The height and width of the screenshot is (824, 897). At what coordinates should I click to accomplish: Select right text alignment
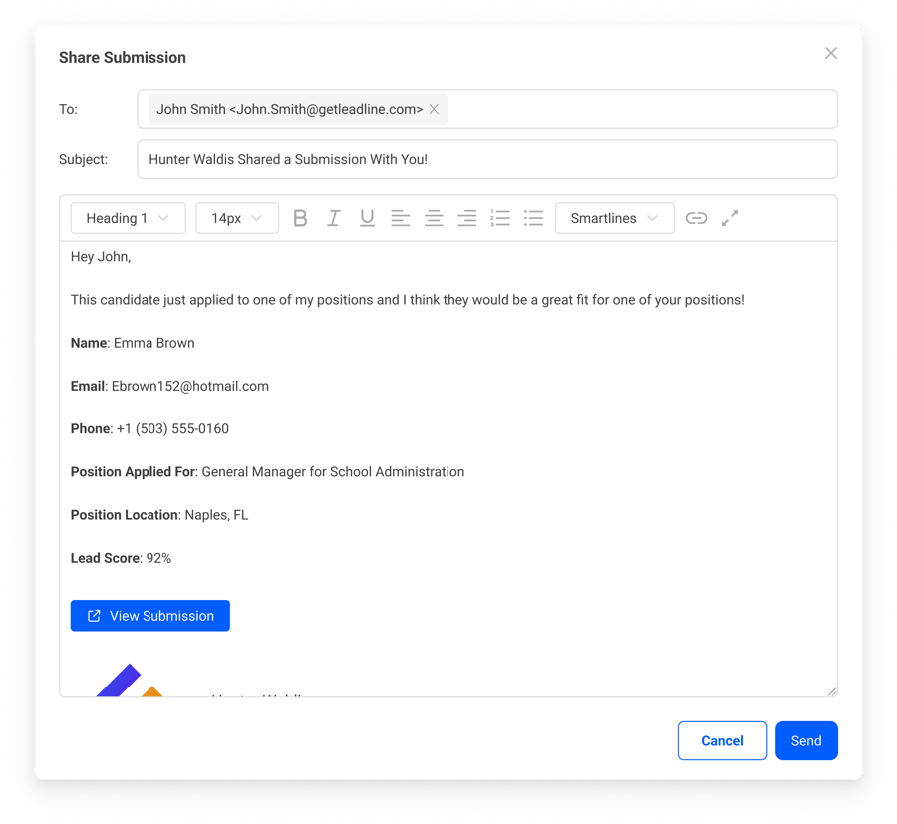(466, 218)
